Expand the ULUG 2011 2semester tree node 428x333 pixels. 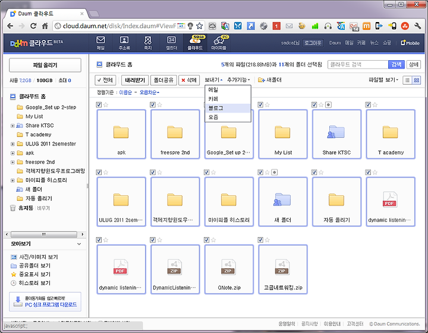[x=12, y=144]
